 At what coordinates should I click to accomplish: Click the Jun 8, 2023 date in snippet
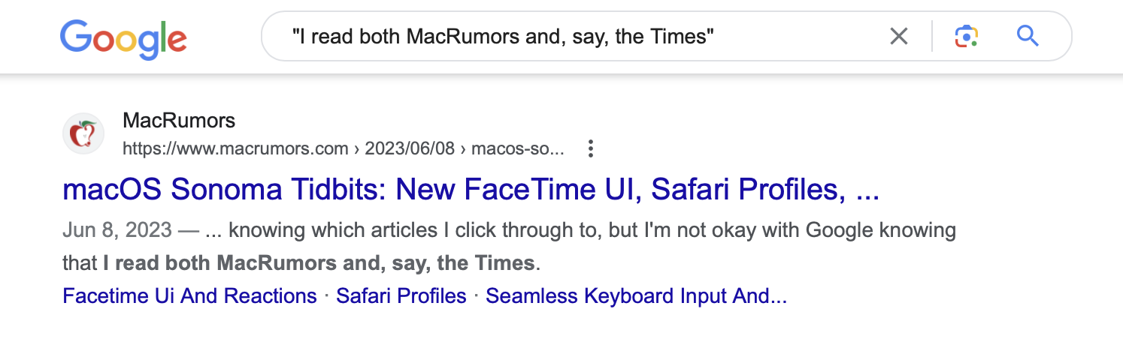click(x=117, y=229)
